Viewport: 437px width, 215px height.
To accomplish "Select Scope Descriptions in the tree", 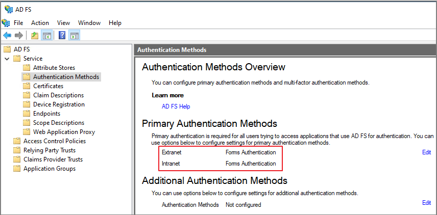I will point(59,123).
